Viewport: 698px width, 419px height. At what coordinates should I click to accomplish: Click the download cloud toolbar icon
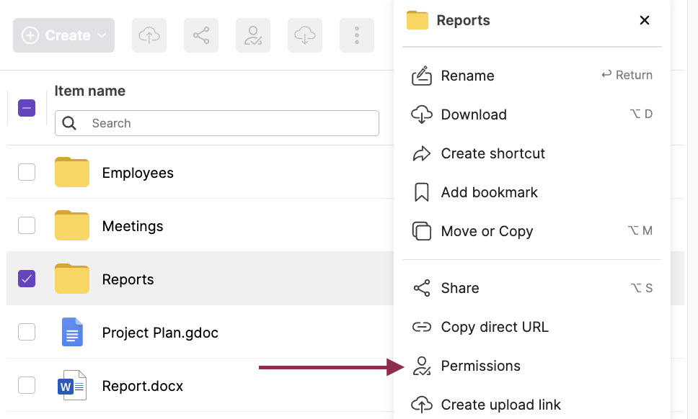click(305, 35)
